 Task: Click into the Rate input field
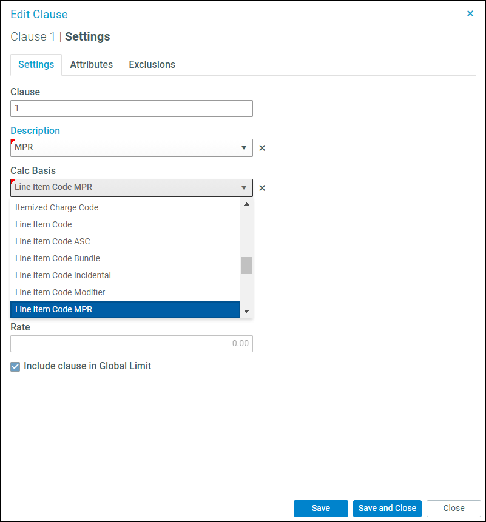click(132, 344)
